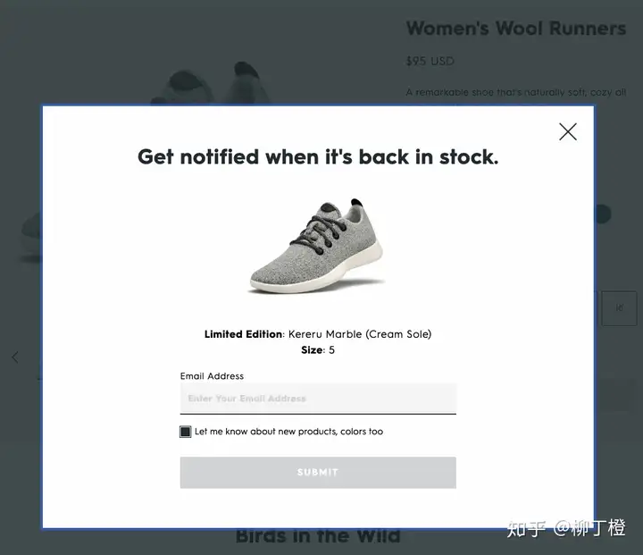Click the previous image carousel arrow
Screen dimensions: 643x555
tap(15, 357)
